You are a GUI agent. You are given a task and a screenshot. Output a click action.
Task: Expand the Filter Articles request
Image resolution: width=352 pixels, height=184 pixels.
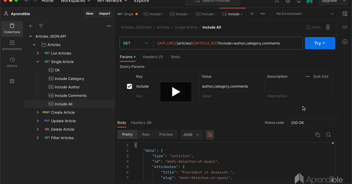(38, 138)
